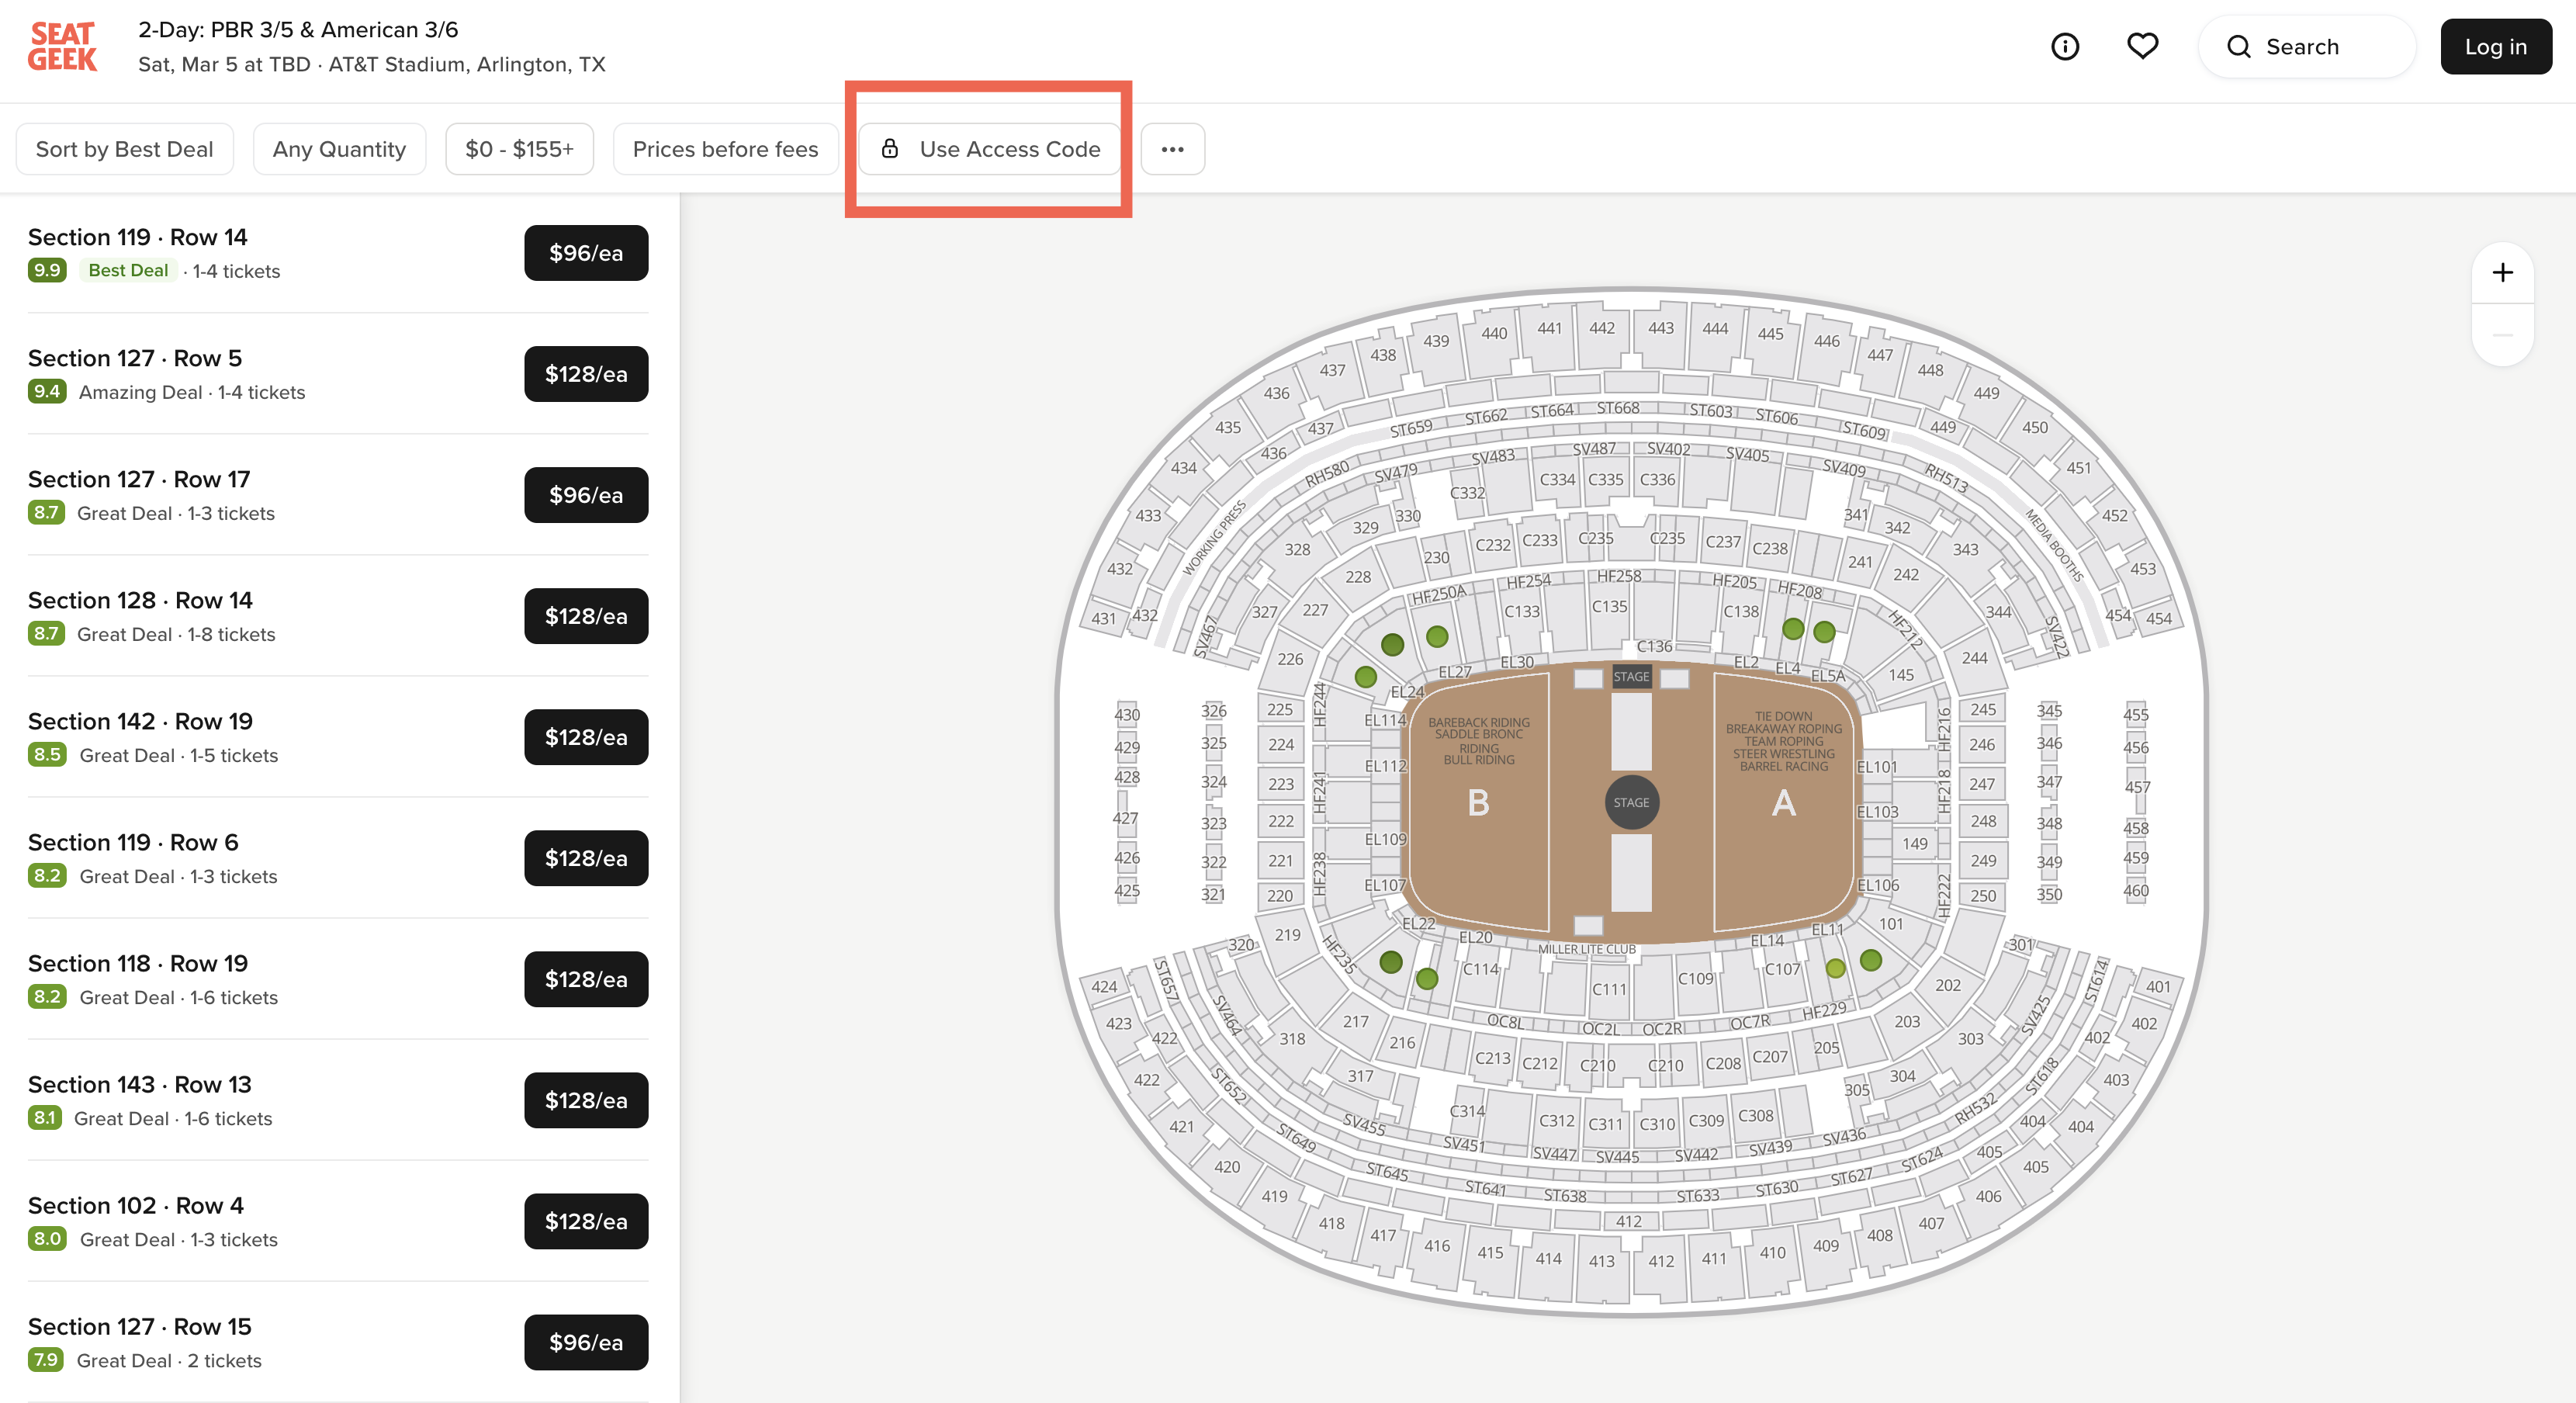Click the Log in button
This screenshot has width=2576, height=1403.
pyautogui.click(x=2495, y=47)
